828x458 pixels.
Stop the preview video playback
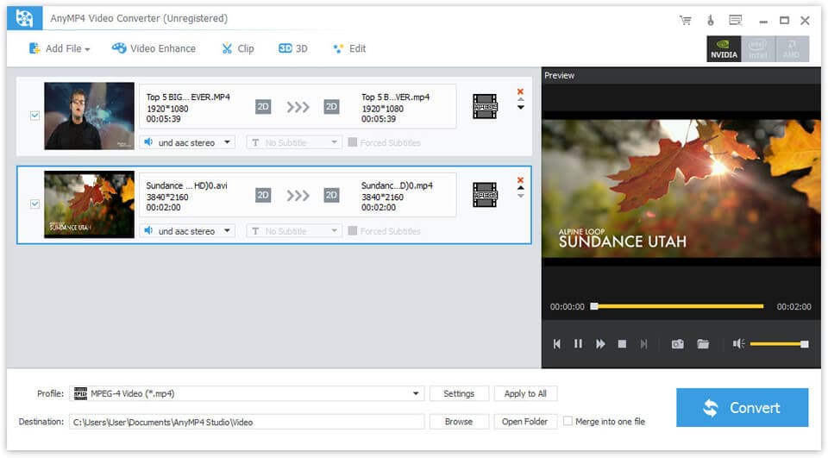coord(622,344)
